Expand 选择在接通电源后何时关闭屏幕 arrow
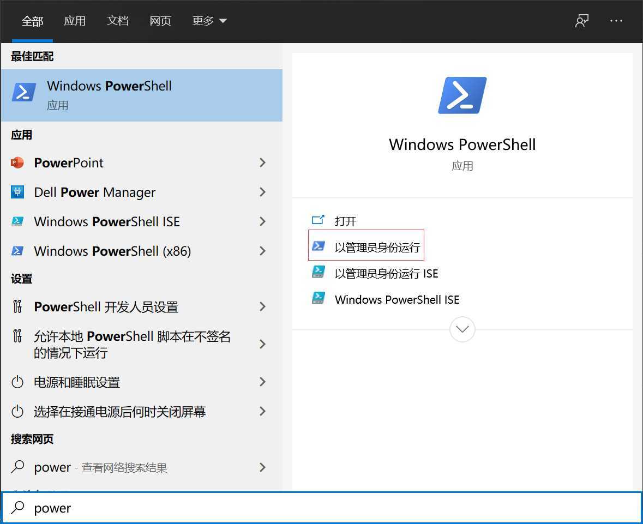This screenshot has width=643, height=524. [x=262, y=411]
